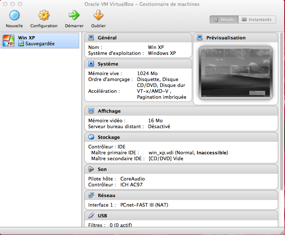
Task: Click 'win_xp.vdi (Normal, Inaccessible)' text
Action: pos(188,153)
